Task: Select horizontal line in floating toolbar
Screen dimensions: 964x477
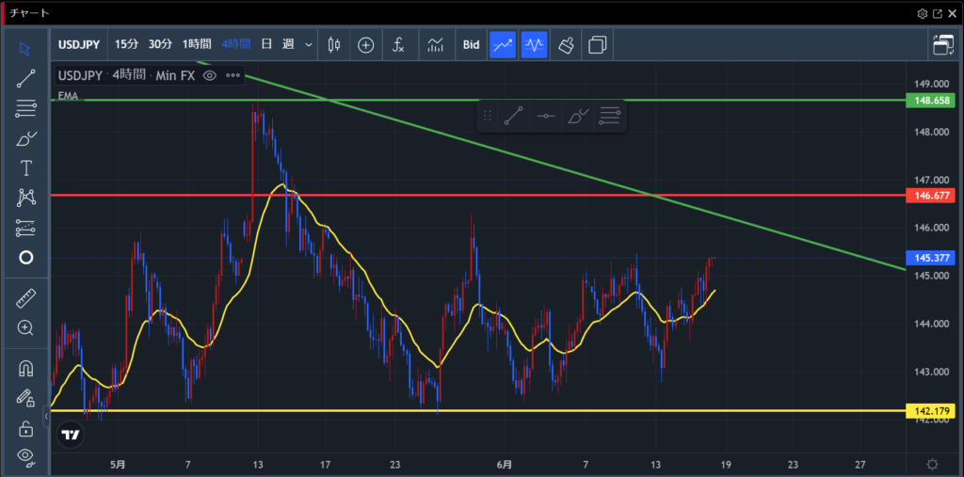Action: click(x=546, y=116)
